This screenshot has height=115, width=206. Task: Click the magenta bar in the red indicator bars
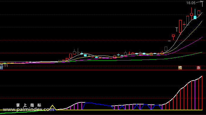click(195, 95)
